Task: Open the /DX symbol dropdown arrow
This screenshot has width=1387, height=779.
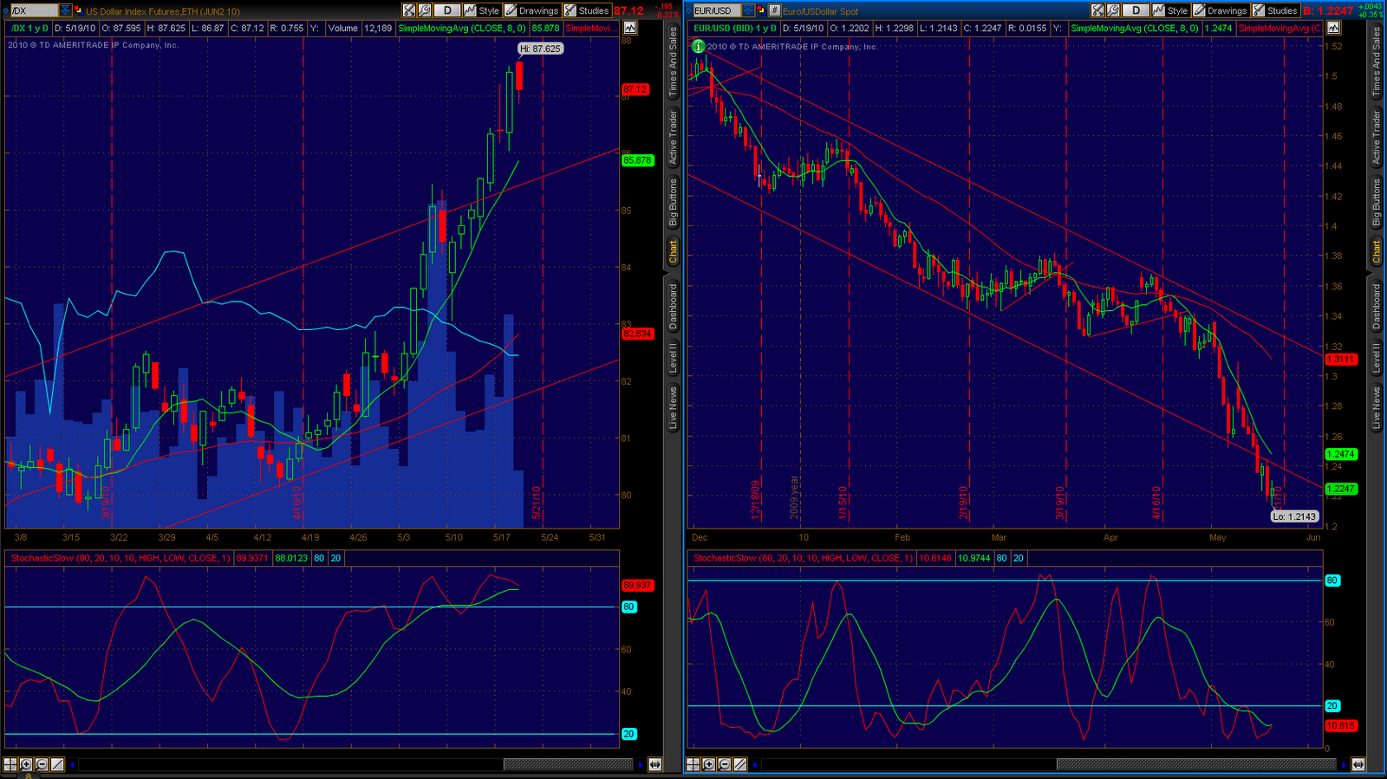Action: (65, 10)
